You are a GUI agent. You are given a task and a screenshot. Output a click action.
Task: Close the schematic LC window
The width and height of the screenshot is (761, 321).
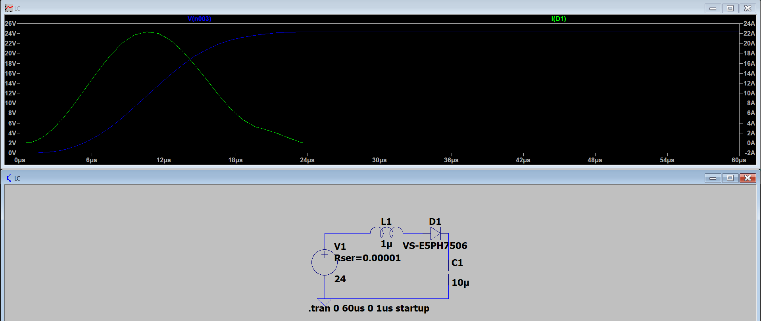click(x=748, y=178)
